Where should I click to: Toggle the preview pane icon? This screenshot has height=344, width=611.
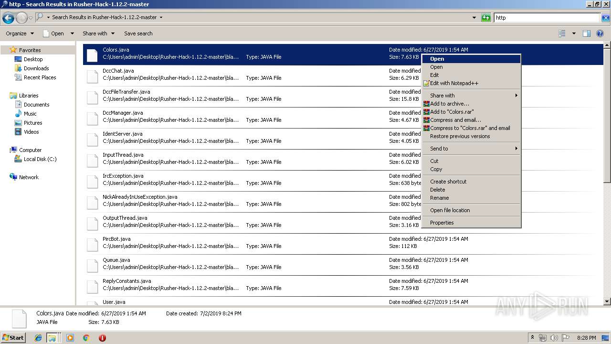pyautogui.click(x=587, y=33)
